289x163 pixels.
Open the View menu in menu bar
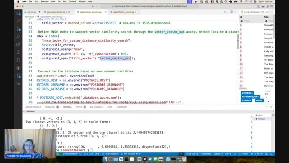click(53, 1)
